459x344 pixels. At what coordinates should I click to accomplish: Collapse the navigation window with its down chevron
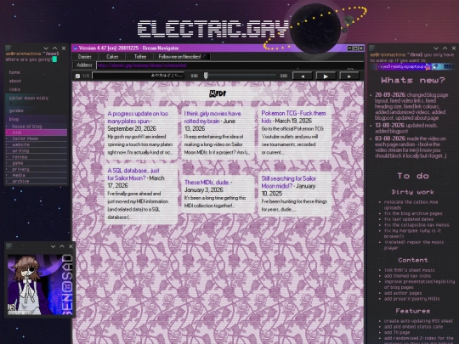click(46, 48)
